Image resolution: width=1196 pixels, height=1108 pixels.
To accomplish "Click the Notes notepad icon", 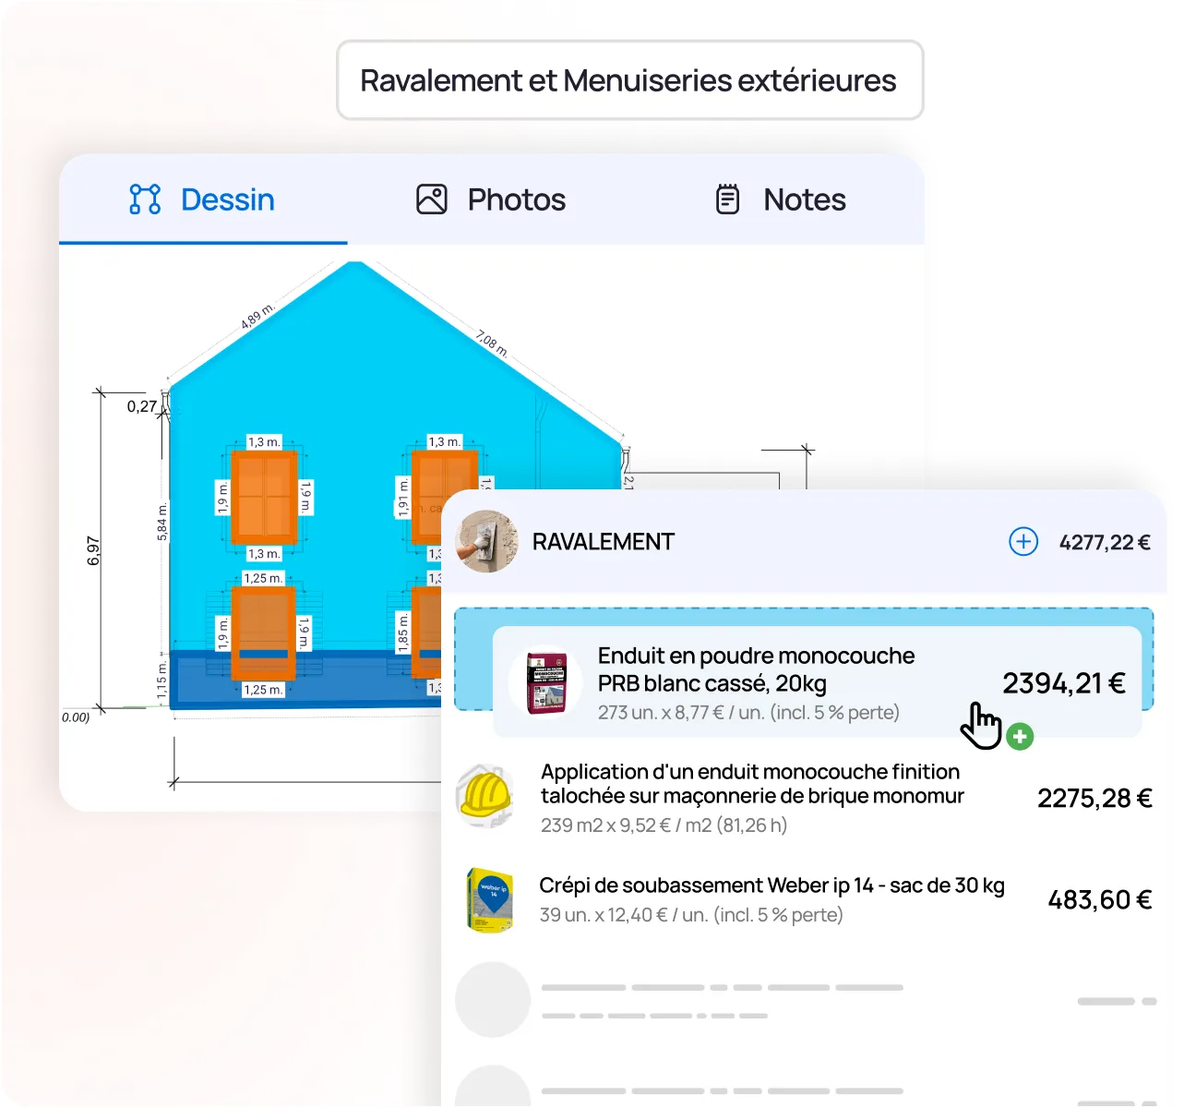I will [728, 199].
